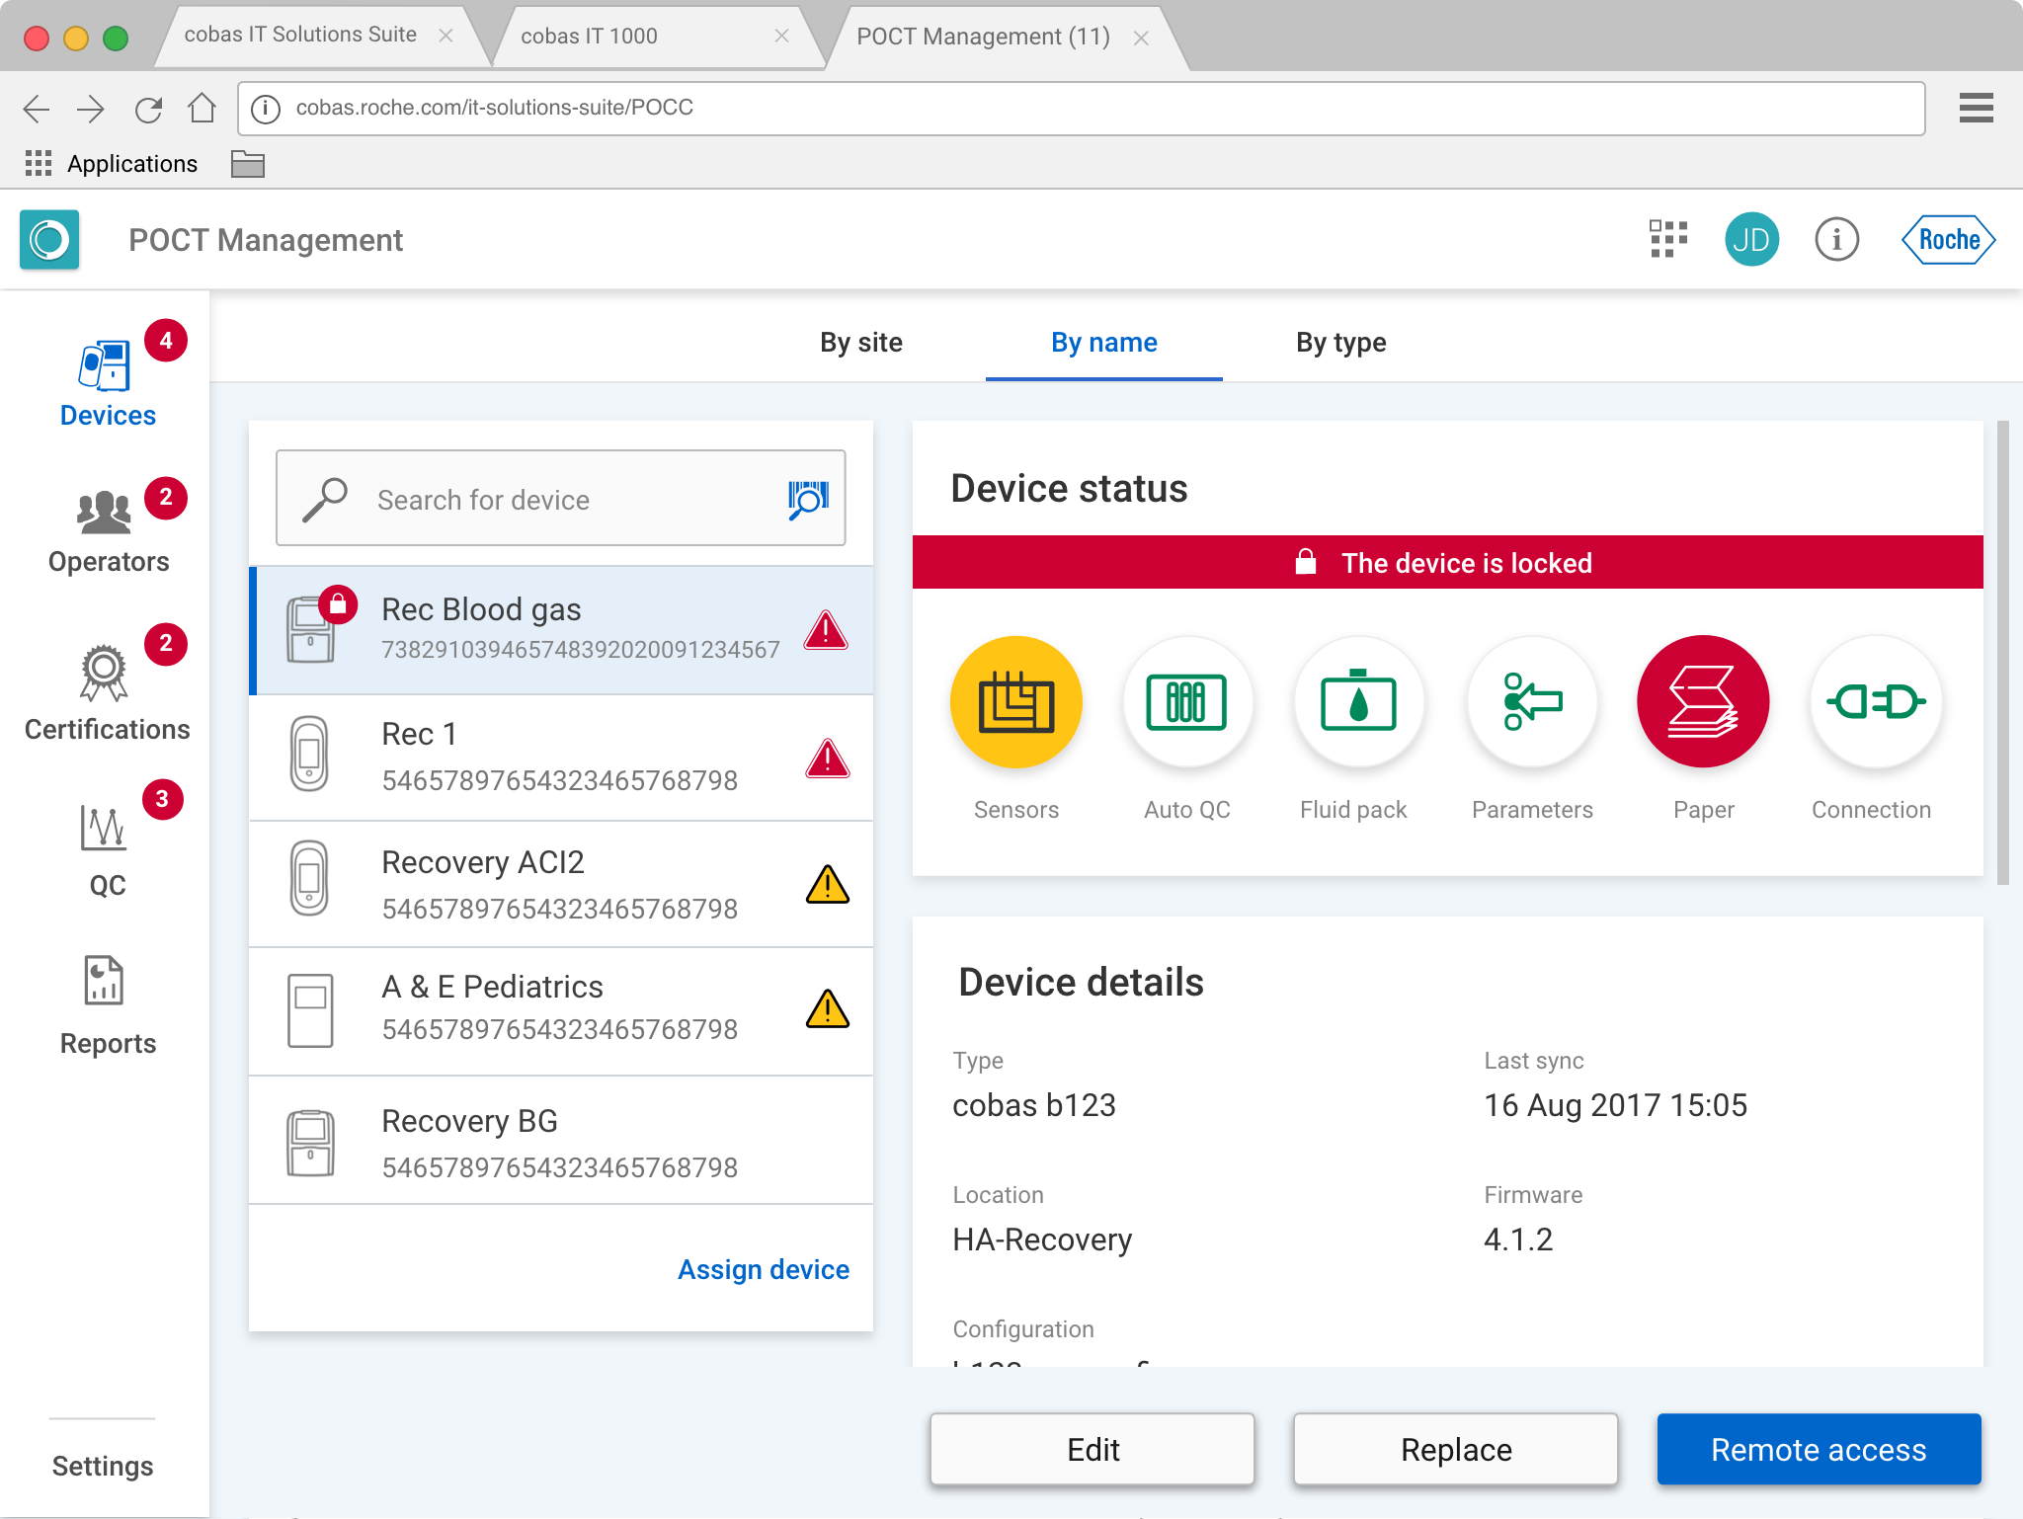The width and height of the screenshot is (2023, 1519).
Task: Open the QC section in sidebar
Action: click(x=107, y=849)
